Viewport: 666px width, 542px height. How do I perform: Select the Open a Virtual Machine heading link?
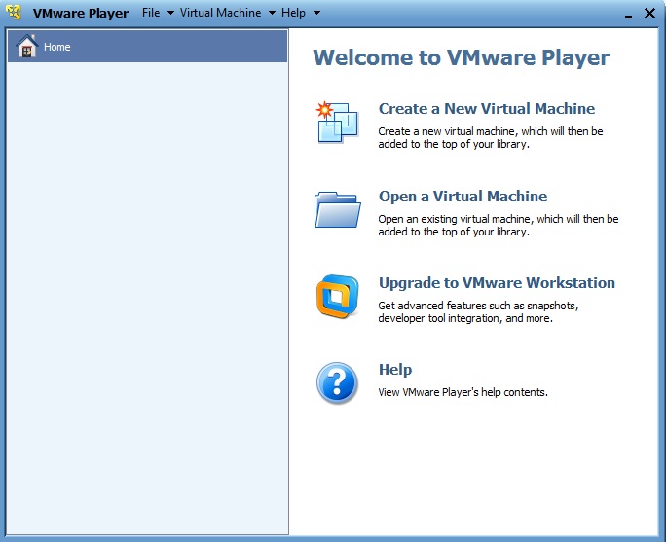coord(462,197)
